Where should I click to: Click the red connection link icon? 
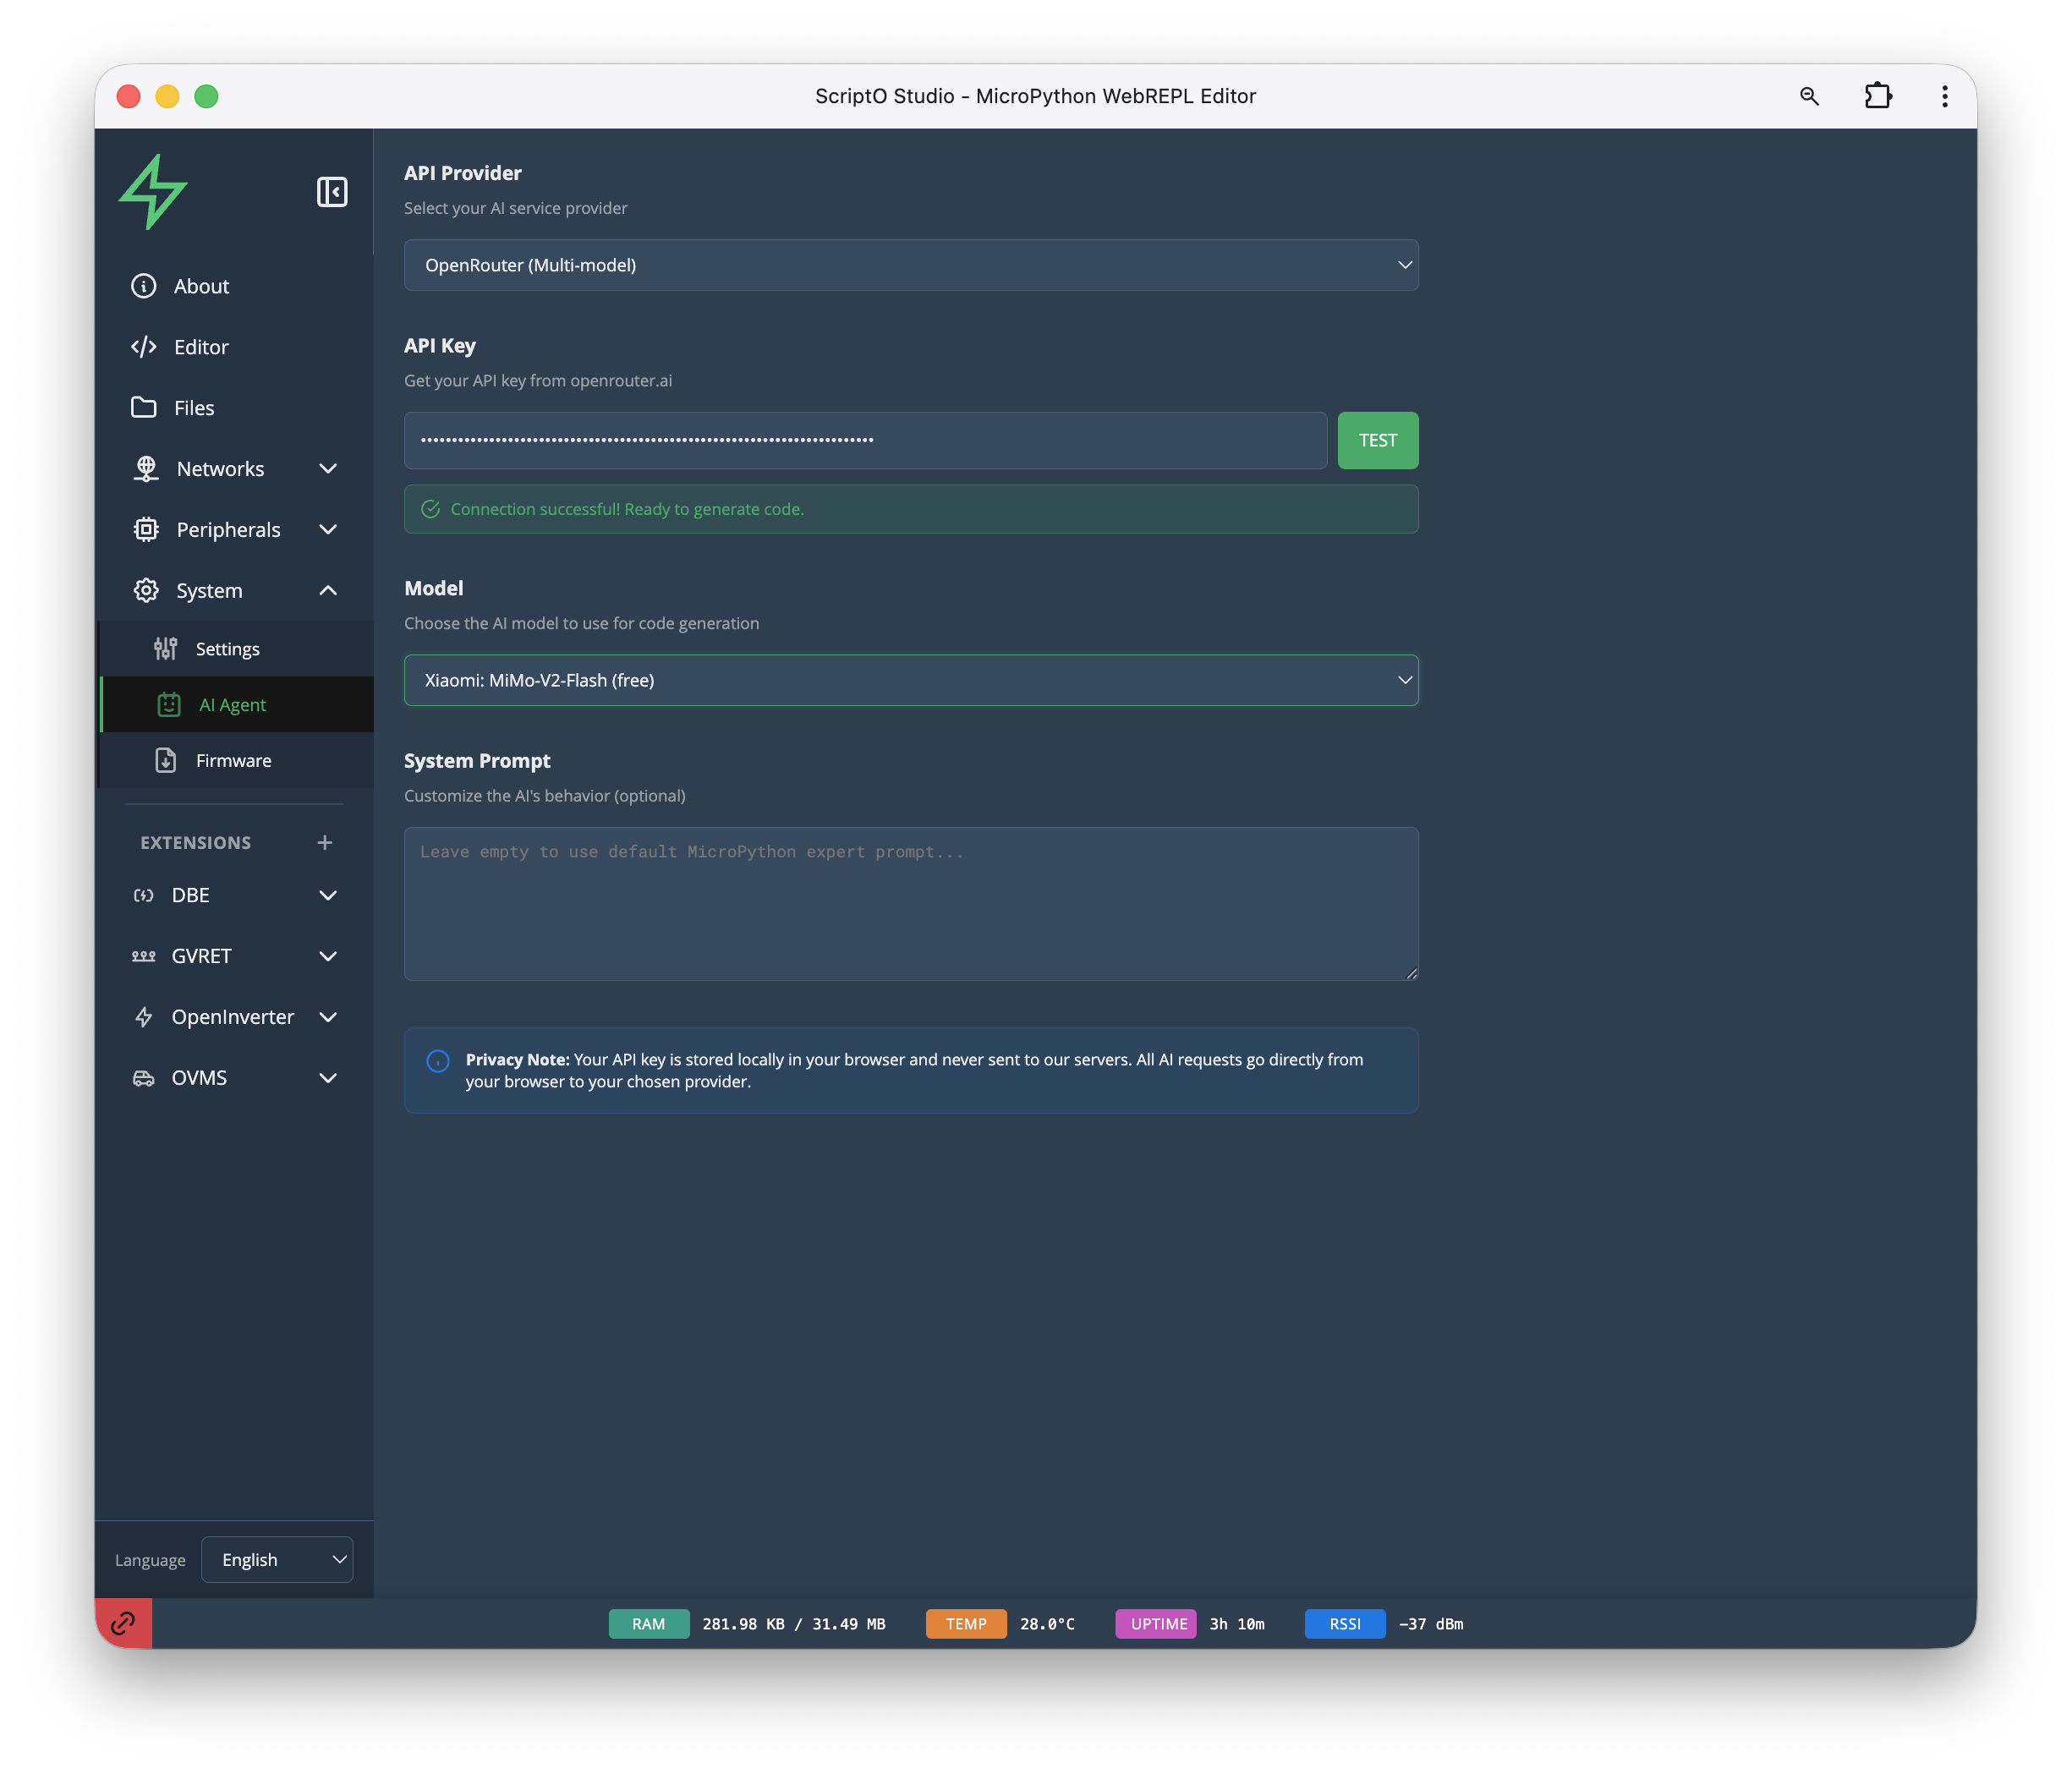pos(123,1623)
